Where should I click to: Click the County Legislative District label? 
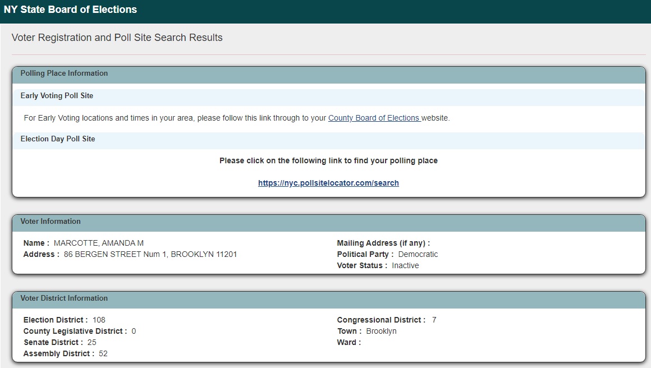coord(75,331)
